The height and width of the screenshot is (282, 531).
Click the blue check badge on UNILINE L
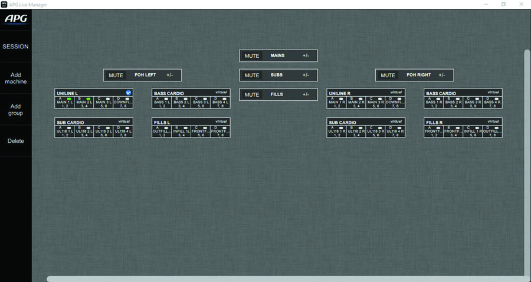coord(129,93)
